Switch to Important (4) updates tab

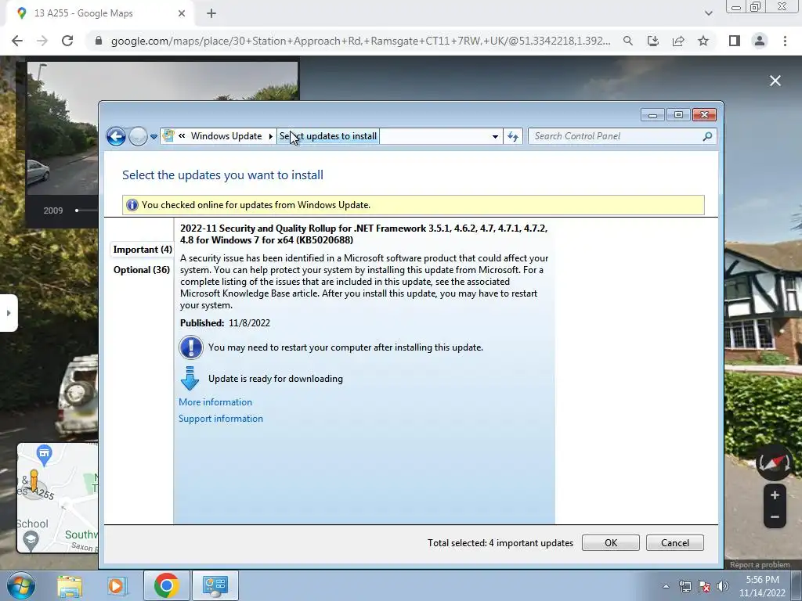(x=143, y=250)
